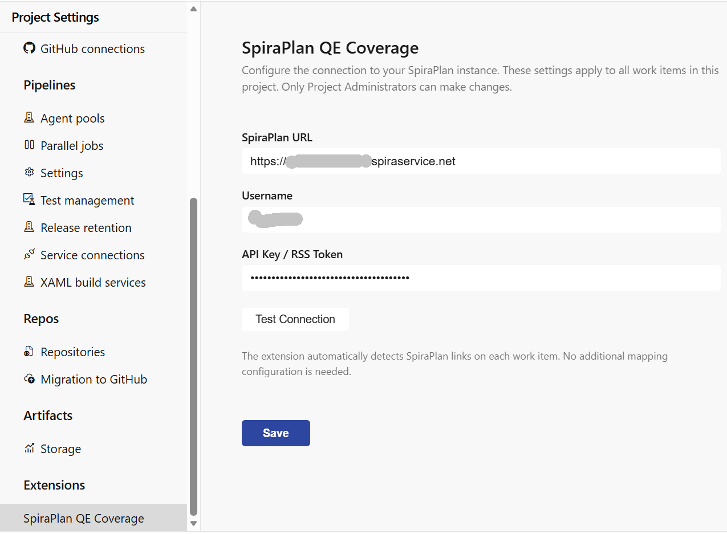Screen dimensions: 727x534
Task: Click the Artifacts section heading
Action: tap(48, 415)
